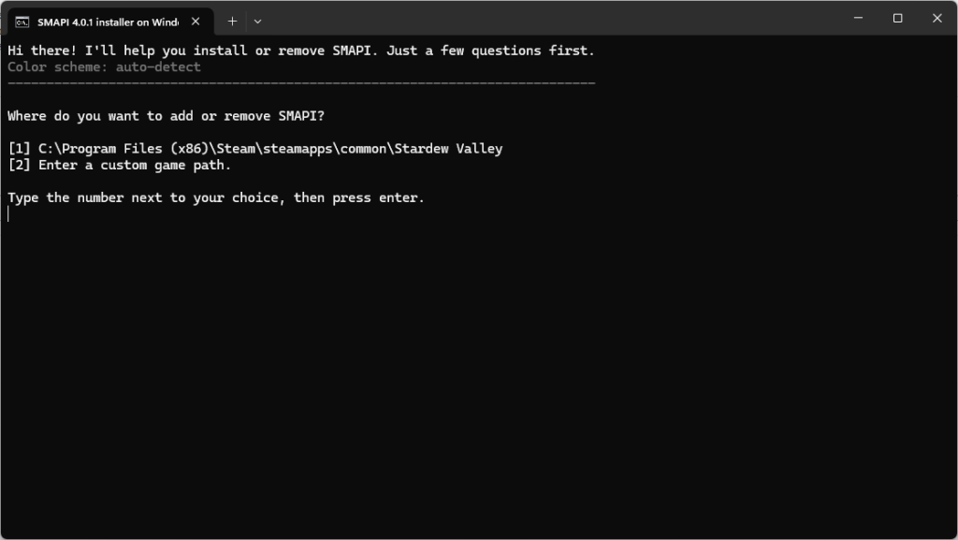958x540 pixels.
Task: Maximize the Windows Terminal window
Action: click(x=896, y=18)
